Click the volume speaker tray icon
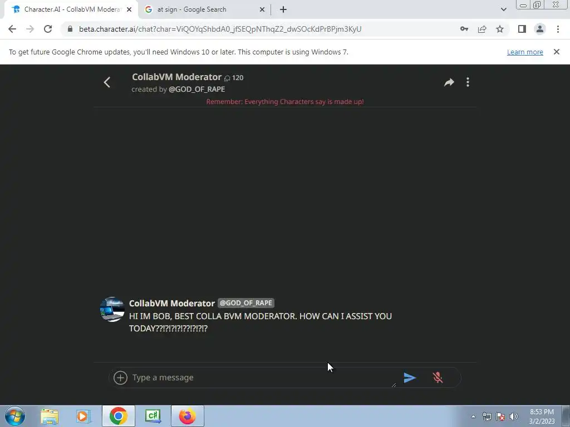 point(513,416)
